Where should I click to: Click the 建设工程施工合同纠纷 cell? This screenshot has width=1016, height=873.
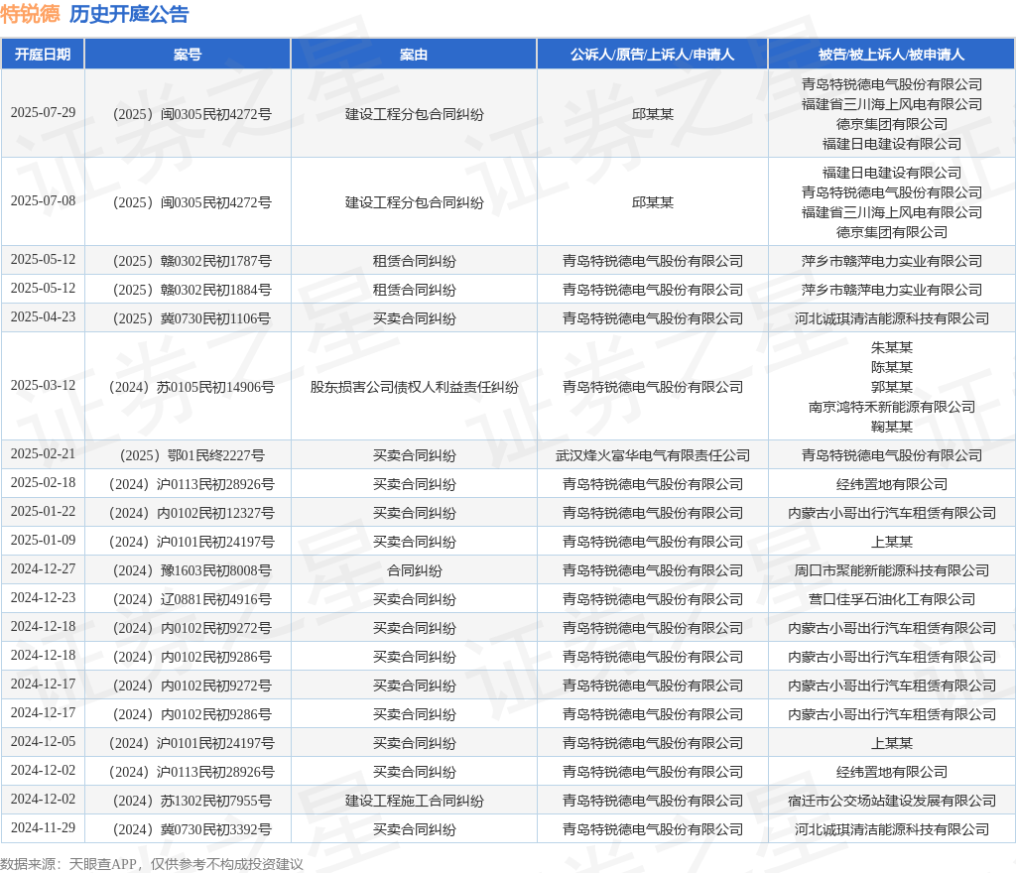click(x=414, y=802)
